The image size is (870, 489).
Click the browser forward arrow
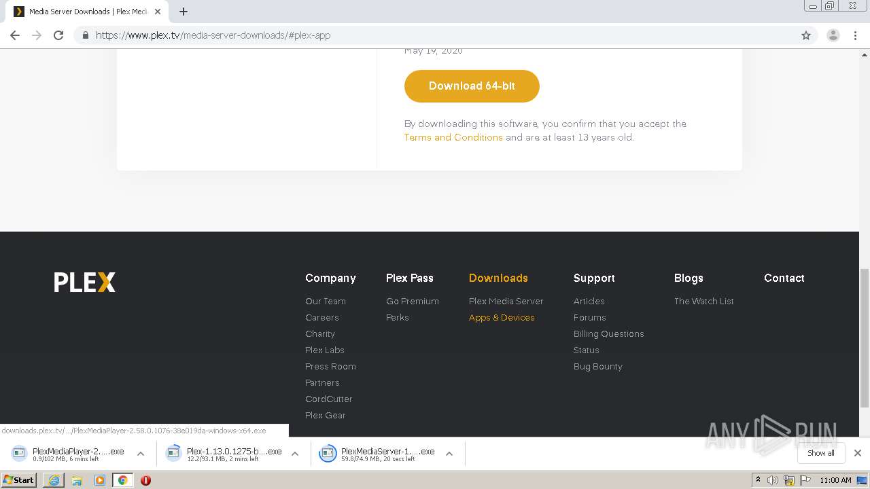tap(37, 35)
